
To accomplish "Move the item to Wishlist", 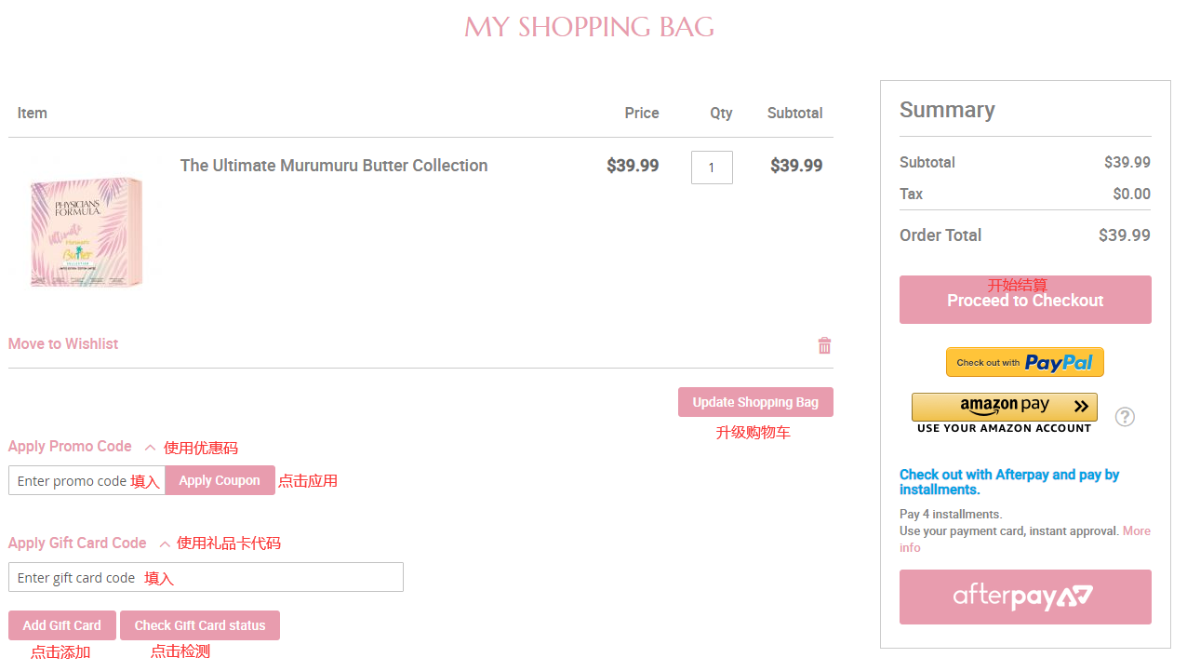I will coord(63,344).
